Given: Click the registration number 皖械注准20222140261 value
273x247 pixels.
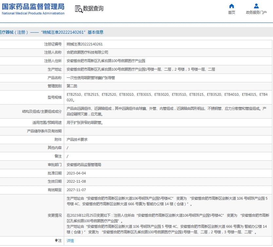Looking at the screenshot, I should point(85,44).
